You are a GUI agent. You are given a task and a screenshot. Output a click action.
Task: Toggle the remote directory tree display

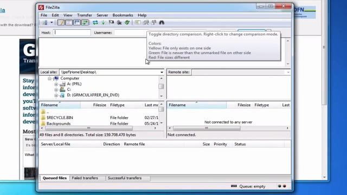point(77,22)
